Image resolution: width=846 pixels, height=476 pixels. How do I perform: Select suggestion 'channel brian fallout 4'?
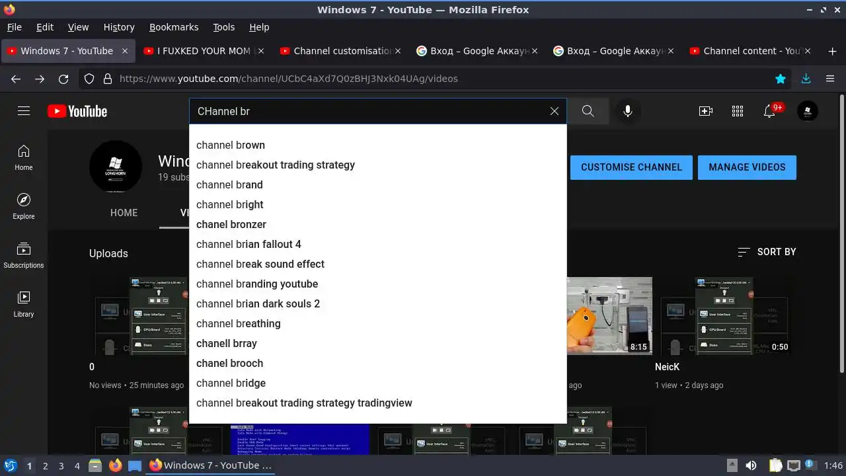tap(377, 244)
